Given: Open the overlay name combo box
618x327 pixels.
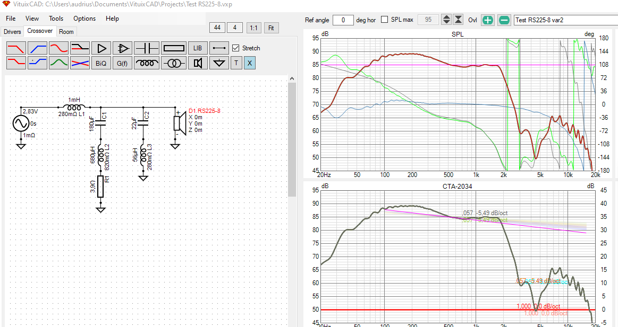Looking at the screenshot, I should point(566,20).
